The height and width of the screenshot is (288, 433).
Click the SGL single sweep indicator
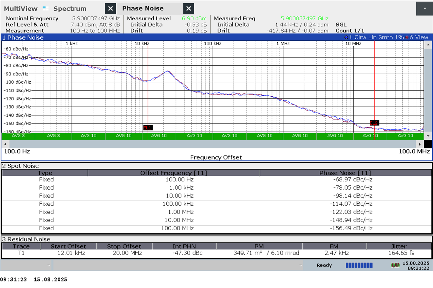[x=341, y=25]
